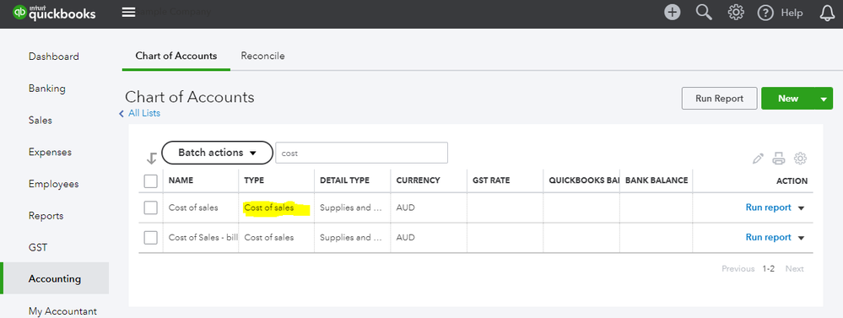The width and height of the screenshot is (843, 318).
Task: Click the GST RATE column header
Action: pyautogui.click(x=491, y=181)
